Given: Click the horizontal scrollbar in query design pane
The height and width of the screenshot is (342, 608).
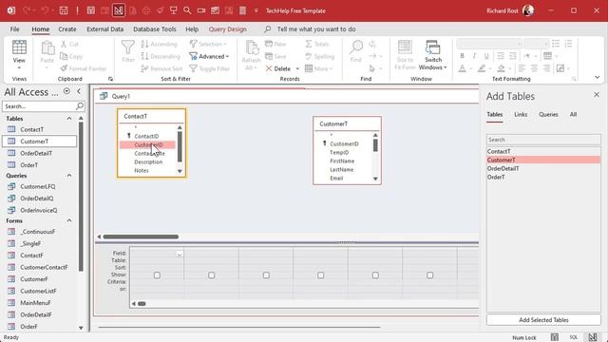Looking at the screenshot, I should [141, 237].
